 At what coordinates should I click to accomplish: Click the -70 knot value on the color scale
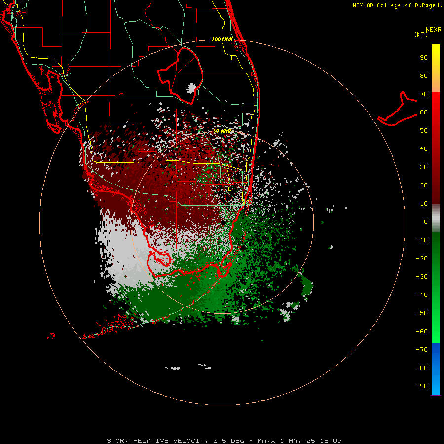422,349
